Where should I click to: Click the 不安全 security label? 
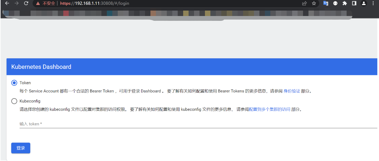pyautogui.click(x=49, y=4)
